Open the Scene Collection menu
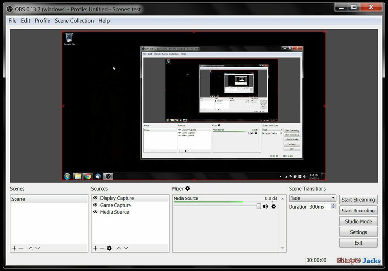Image resolution: width=388 pixels, height=271 pixels. click(74, 21)
